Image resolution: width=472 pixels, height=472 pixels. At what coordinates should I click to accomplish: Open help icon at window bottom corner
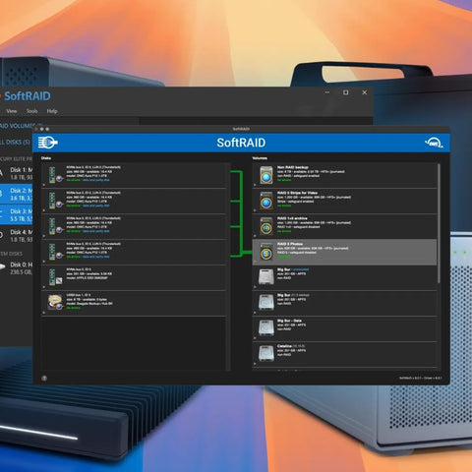pos(44,379)
